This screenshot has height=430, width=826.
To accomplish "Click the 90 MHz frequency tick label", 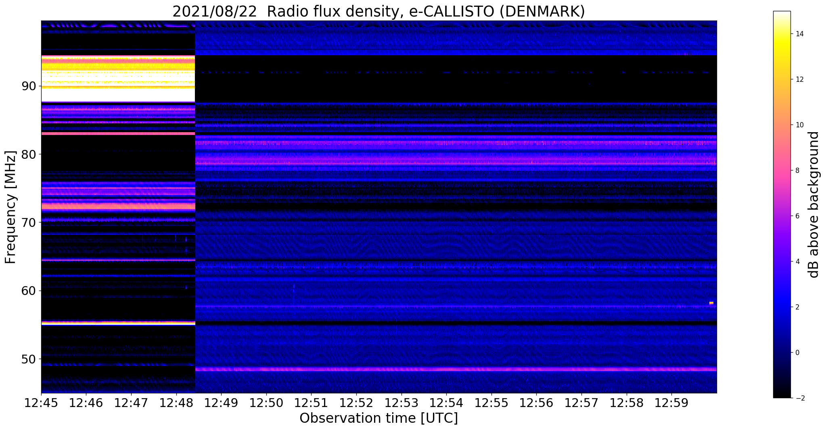I will (x=29, y=86).
